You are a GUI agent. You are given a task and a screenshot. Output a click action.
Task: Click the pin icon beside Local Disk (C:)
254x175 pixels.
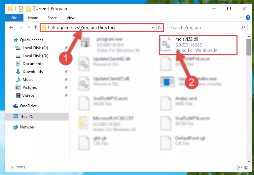pos(66,48)
